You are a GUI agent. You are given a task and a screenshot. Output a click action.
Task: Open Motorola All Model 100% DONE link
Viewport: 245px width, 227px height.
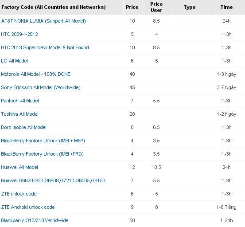click(x=35, y=74)
